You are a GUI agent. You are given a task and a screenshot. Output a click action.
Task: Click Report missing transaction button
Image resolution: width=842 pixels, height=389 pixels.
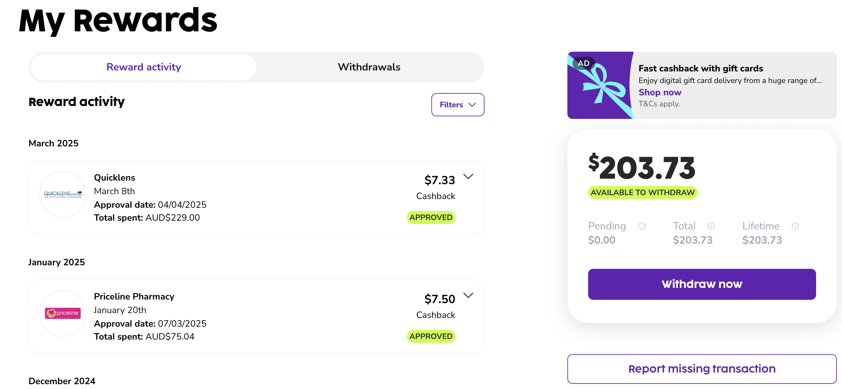point(701,368)
